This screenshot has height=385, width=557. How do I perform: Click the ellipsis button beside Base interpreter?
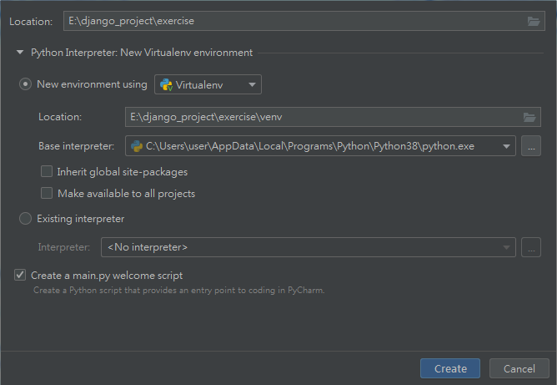(x=531, y=146)
